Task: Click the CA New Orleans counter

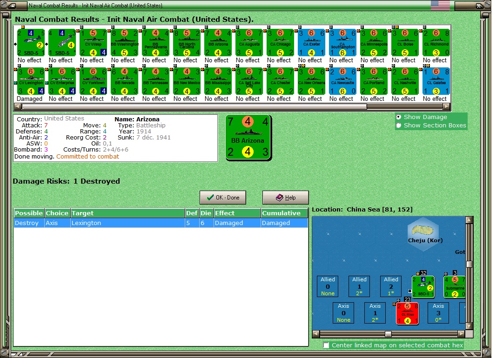Action: click(311, 81)
